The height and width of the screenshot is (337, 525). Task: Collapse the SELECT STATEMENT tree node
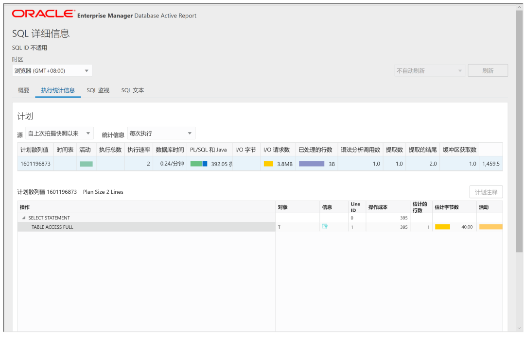tap(24, 218)
